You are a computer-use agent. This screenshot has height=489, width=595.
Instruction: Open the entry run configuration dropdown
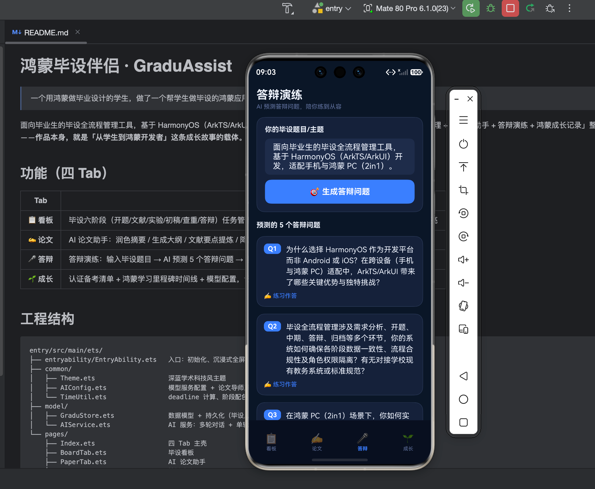tap(332, 8)
